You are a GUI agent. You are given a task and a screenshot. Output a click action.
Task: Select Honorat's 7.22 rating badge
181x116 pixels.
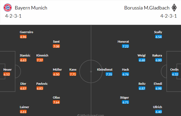(125, 46)
